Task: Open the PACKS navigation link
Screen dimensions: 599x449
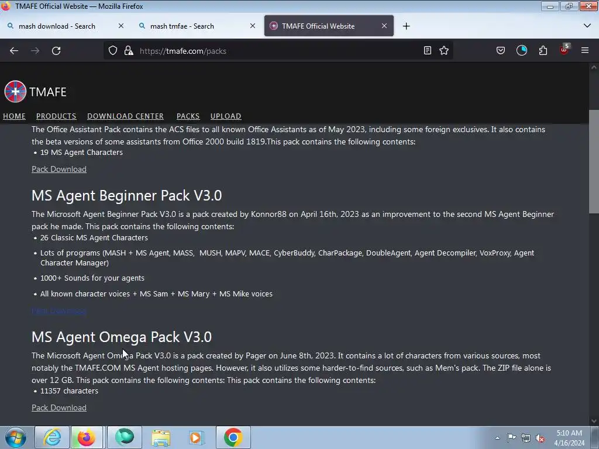Action: click(x=188, y=116)
